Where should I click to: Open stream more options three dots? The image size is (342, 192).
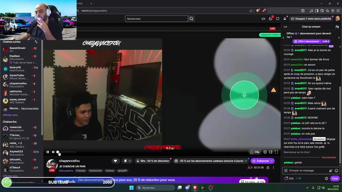point(273,167)
